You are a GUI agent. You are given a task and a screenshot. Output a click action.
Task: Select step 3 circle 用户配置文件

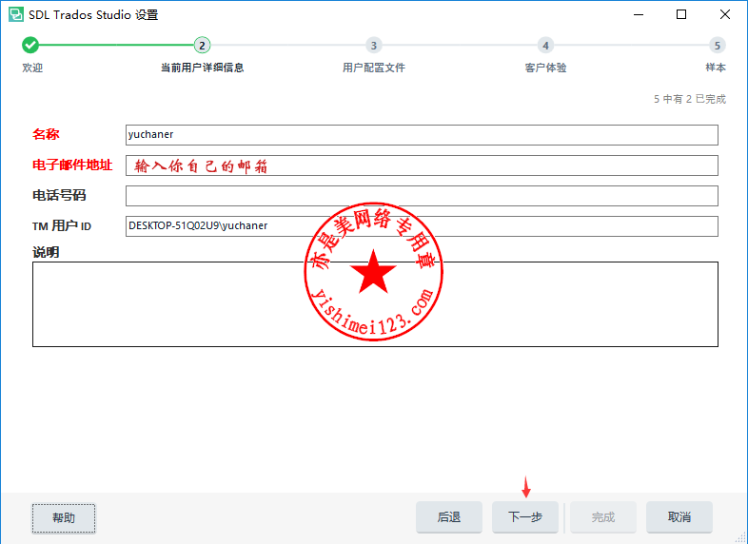click(373, 46)
